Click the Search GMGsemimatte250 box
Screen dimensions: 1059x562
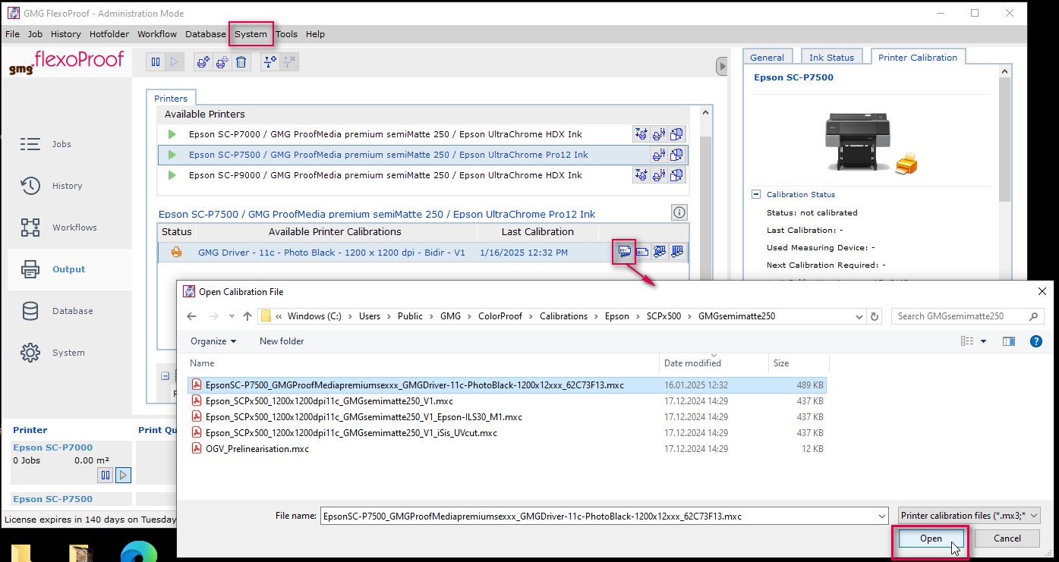click(967, 316)
